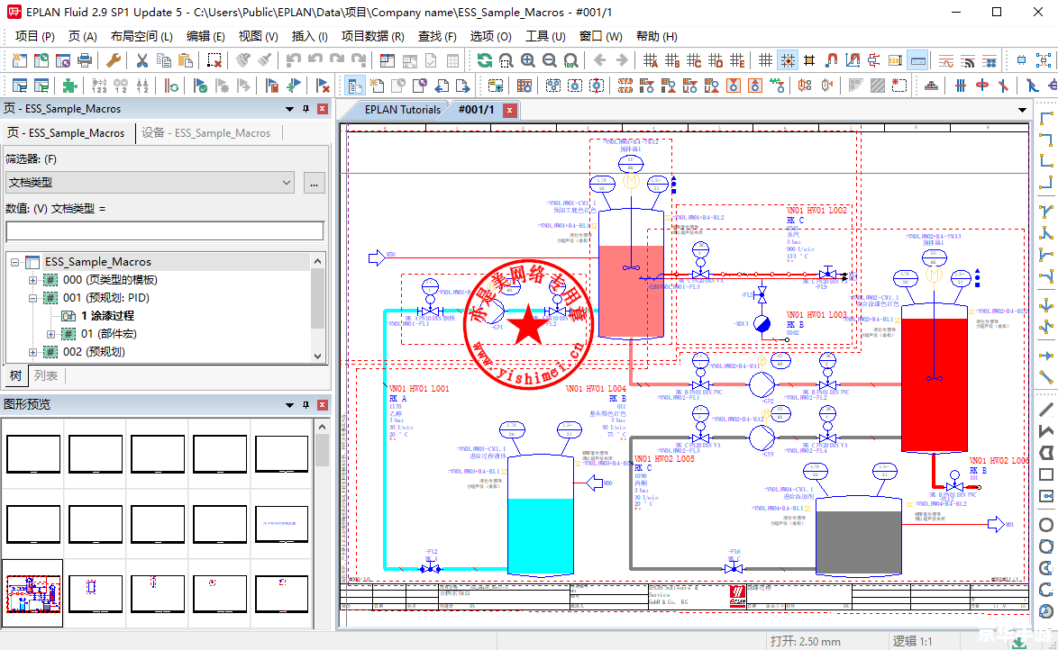The height and width of the screenshot is (650, 1058).
Task: Cut selection with the scissors icon
Action: 141,60
